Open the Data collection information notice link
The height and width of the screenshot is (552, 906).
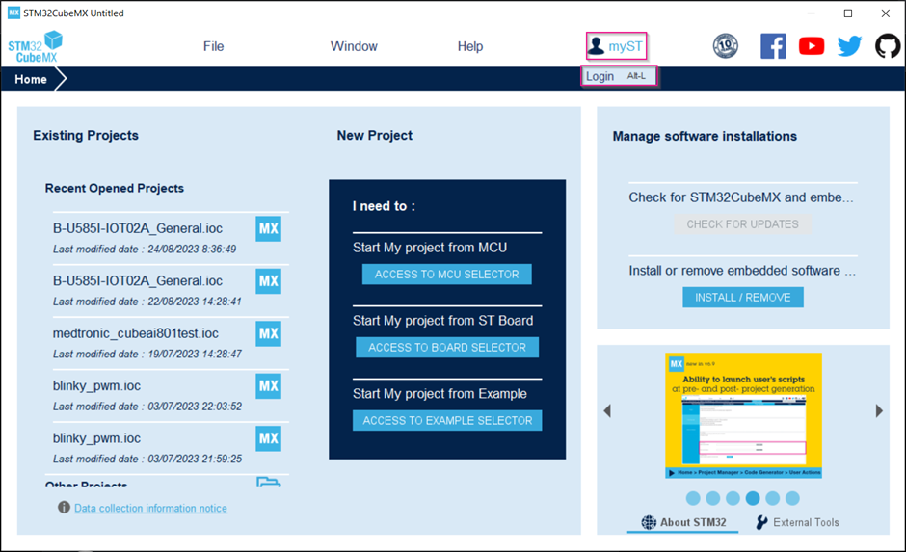(150, 508)
